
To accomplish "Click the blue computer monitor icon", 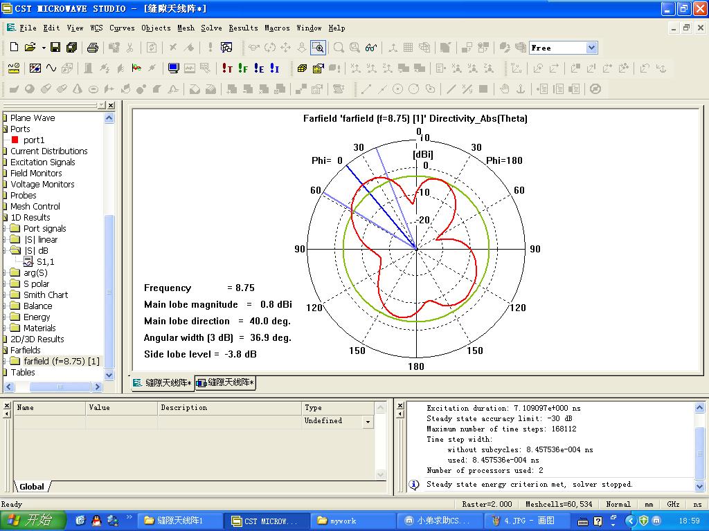I will 173,68.
